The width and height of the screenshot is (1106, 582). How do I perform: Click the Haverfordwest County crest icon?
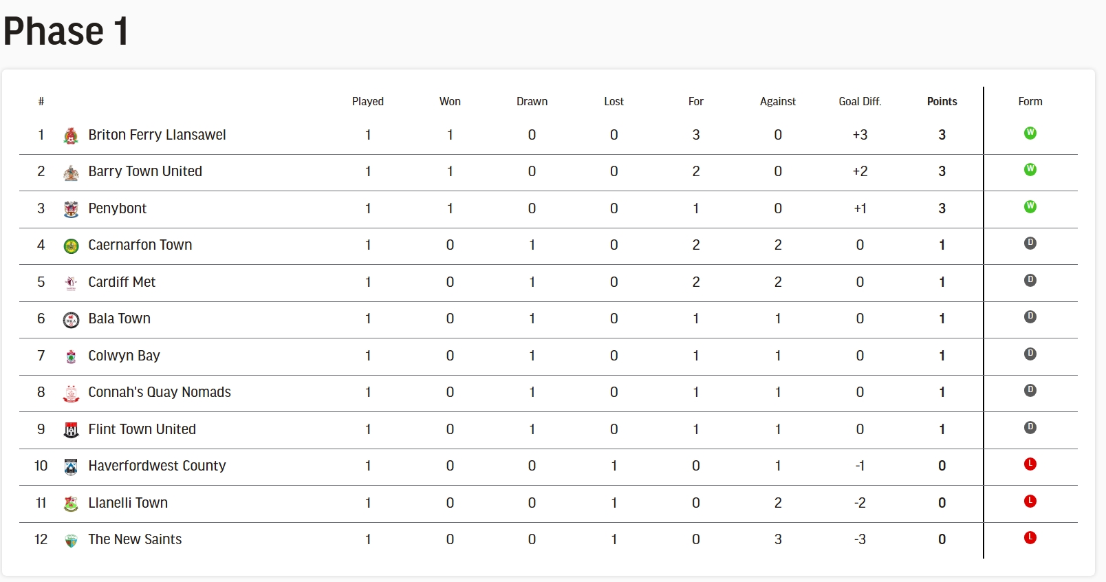71,467
